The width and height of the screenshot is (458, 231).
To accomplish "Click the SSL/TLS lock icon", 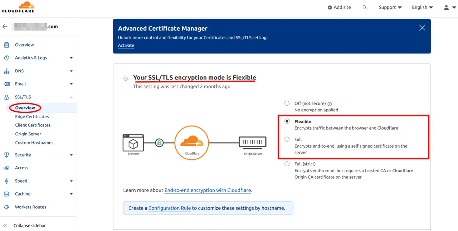I will click(x=6, y=97).
